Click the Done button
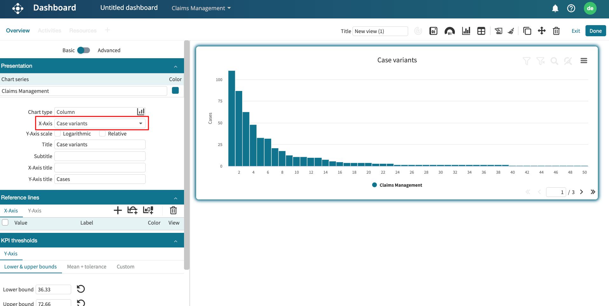609x306 pixels. tap(595, 31)
